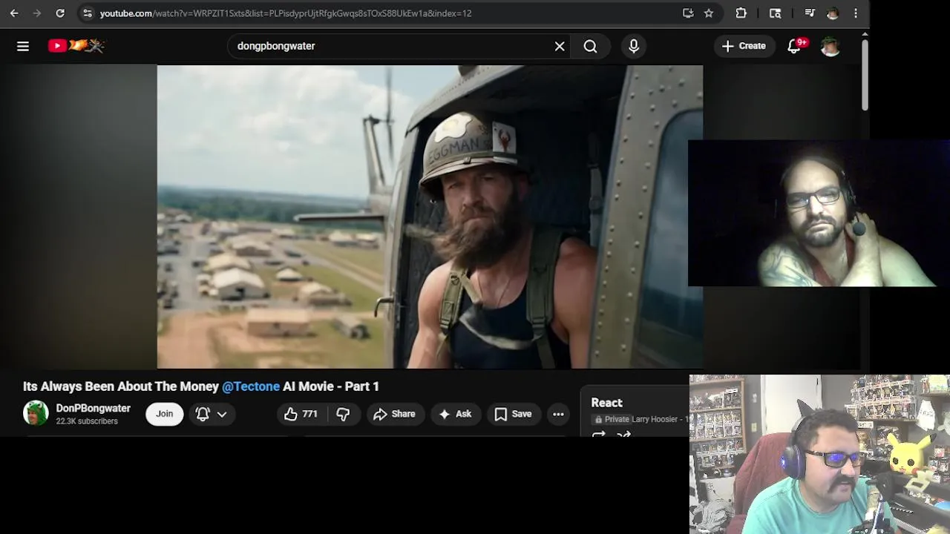
Task: Open notification bell preferences dropdown
Action: pos(212,414)
